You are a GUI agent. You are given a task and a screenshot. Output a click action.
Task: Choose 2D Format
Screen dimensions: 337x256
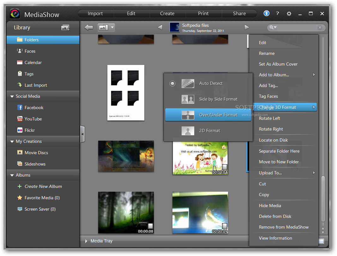click(x=208, y=131)
